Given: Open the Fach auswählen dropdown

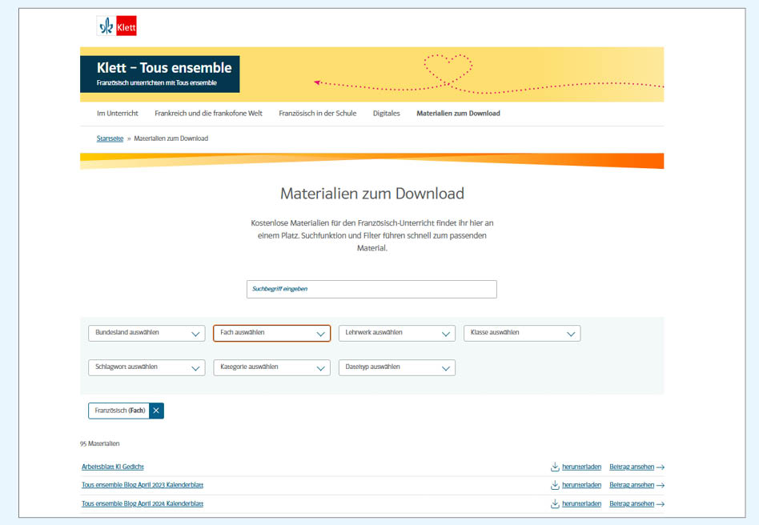Looking at the screenshot, I should [x=271, y=334].
